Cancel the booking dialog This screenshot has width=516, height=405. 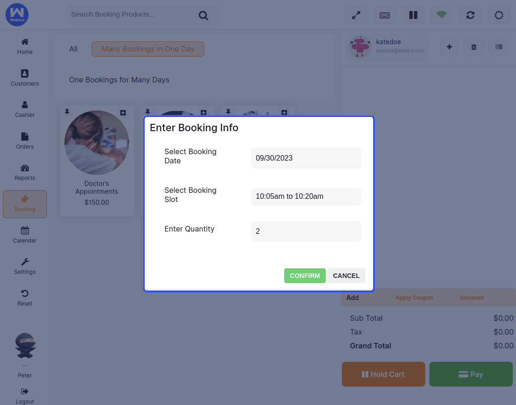346,276
